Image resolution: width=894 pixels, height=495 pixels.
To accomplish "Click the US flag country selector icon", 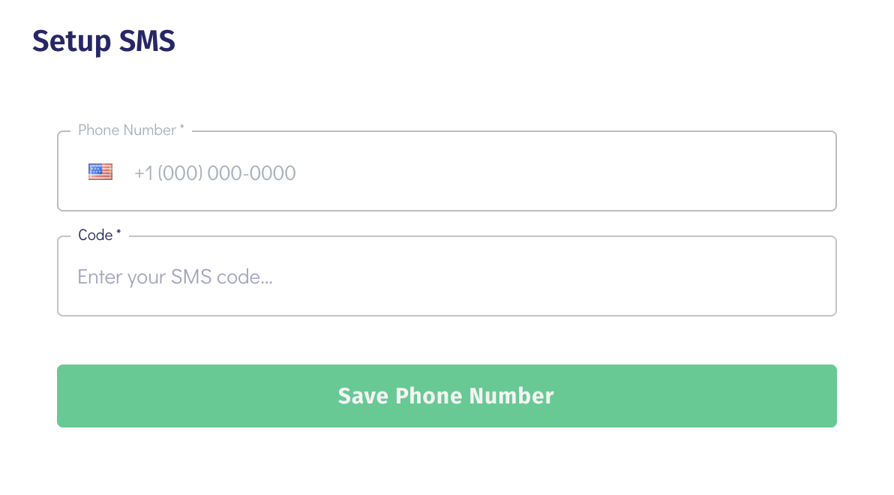I will click(x=100, y=172).
